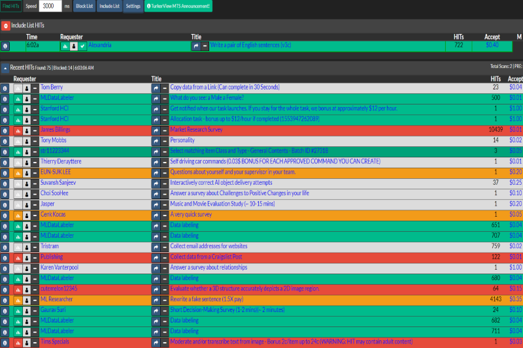
Task: Click the TurkerView MTS Announcement button
Action: point(178,6)
